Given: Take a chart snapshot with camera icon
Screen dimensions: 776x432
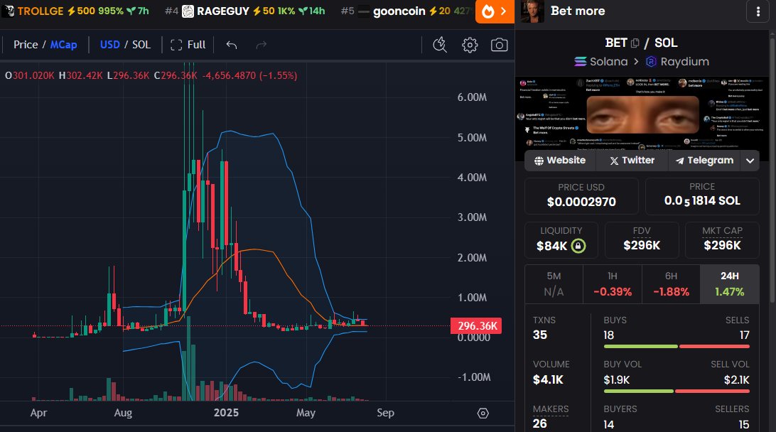Looking at the screenshot, I should pos(499,45).
